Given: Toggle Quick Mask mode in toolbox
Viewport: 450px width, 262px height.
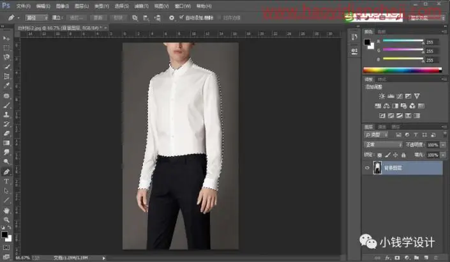Looking at the screenshot, I should coord(6,248).
